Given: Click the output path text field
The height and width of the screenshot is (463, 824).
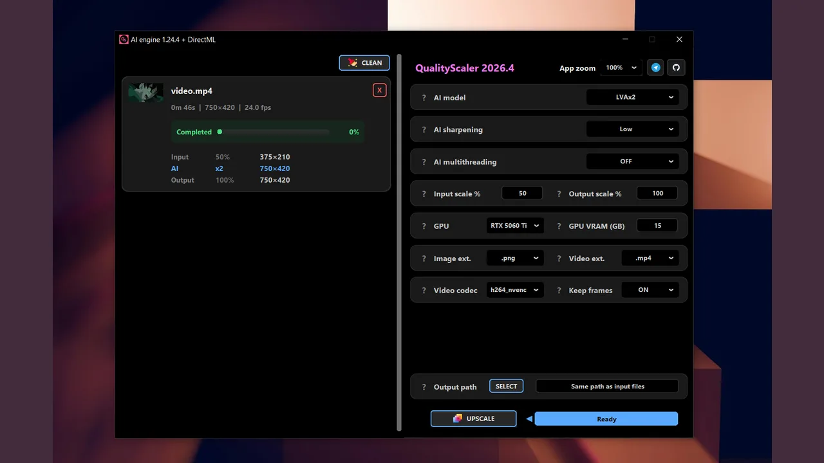Looking at the screenshot, I should click(607, 386).
